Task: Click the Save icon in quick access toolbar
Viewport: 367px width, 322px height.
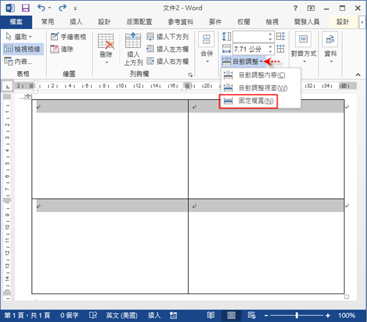Action: point(25,8)
